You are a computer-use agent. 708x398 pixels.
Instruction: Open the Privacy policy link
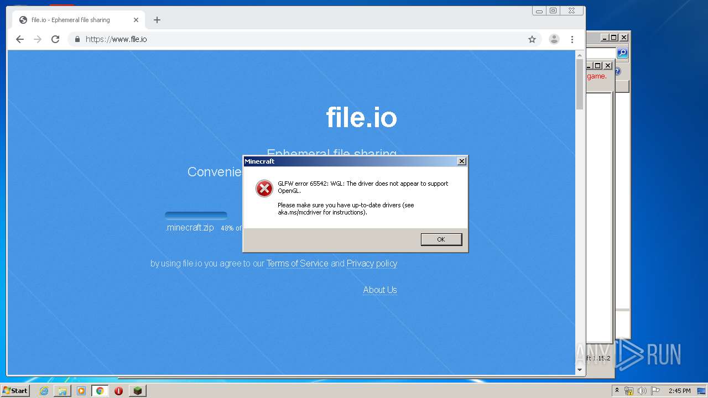pos(372,264)
